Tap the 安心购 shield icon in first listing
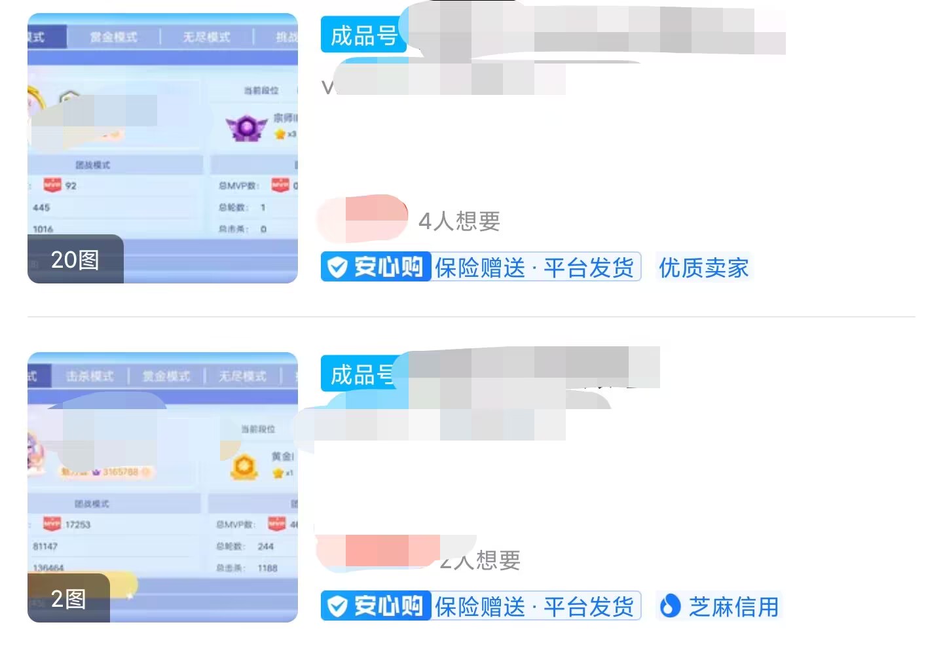Image resolution: width=943 pixels, height=650 pixels. pyautogui.click(x=337, y=267)
